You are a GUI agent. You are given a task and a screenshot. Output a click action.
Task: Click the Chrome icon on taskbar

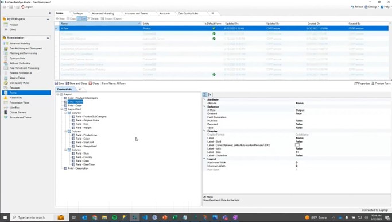click(95, 217)
